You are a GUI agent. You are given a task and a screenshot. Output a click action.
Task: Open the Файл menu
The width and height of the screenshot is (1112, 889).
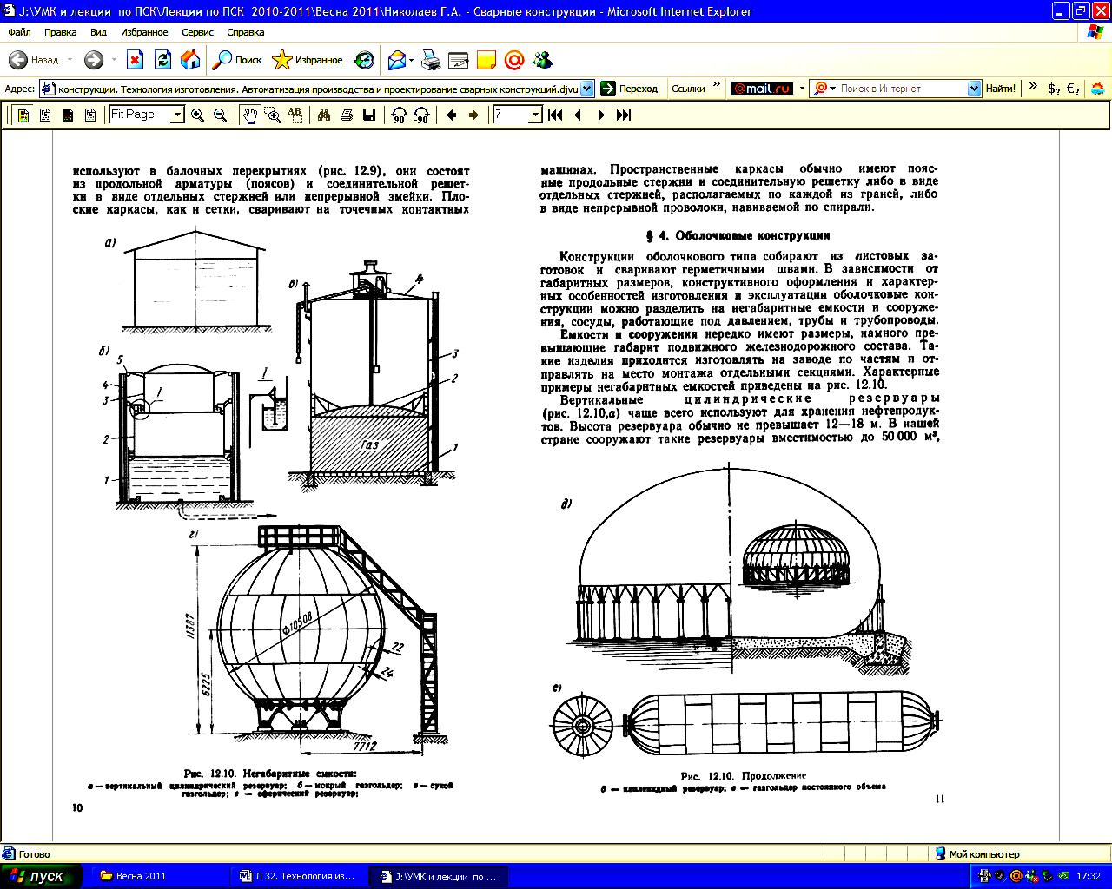pyautogui.click(x=19, y=32)
